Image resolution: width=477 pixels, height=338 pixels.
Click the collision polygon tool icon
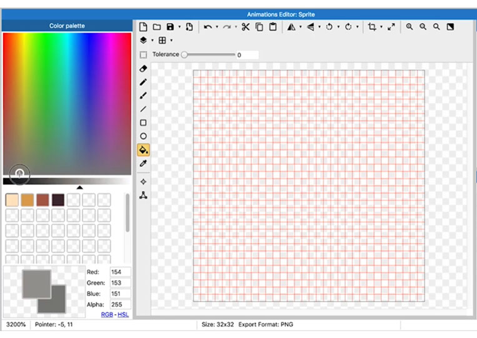coord(143,195)
